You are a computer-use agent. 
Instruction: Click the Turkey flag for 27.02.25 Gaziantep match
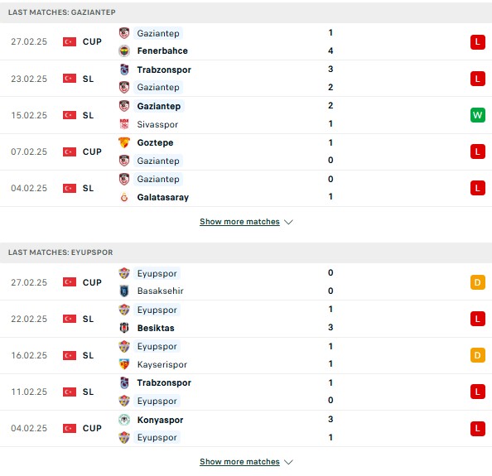coord(70,41)
